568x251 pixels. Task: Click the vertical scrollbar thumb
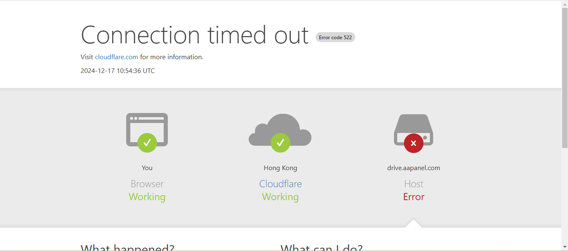pyautogui.click(x=565, y=77)
